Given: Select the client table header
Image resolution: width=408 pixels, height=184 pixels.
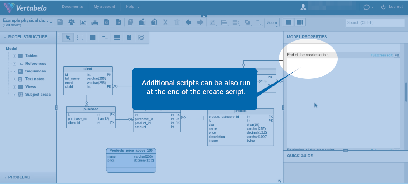Looking at the screenshot, I should [88, 69].
